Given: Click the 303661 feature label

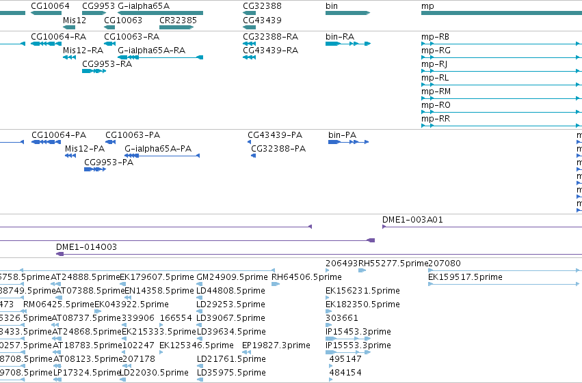Looking at the screenshot, I should 342,318.
